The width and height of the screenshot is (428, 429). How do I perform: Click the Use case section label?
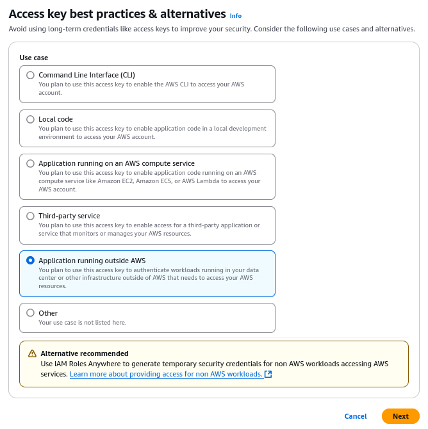[33, 58]
